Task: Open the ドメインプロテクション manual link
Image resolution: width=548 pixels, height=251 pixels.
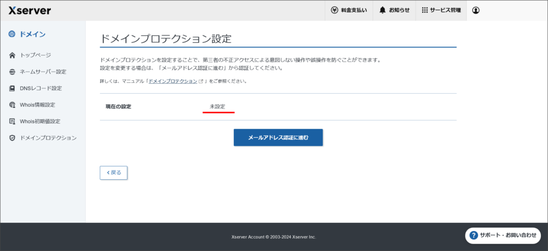Action: click(173, 81)
